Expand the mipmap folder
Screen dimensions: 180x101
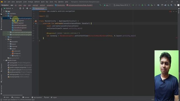pyautogui.click(x=8, y=46)
